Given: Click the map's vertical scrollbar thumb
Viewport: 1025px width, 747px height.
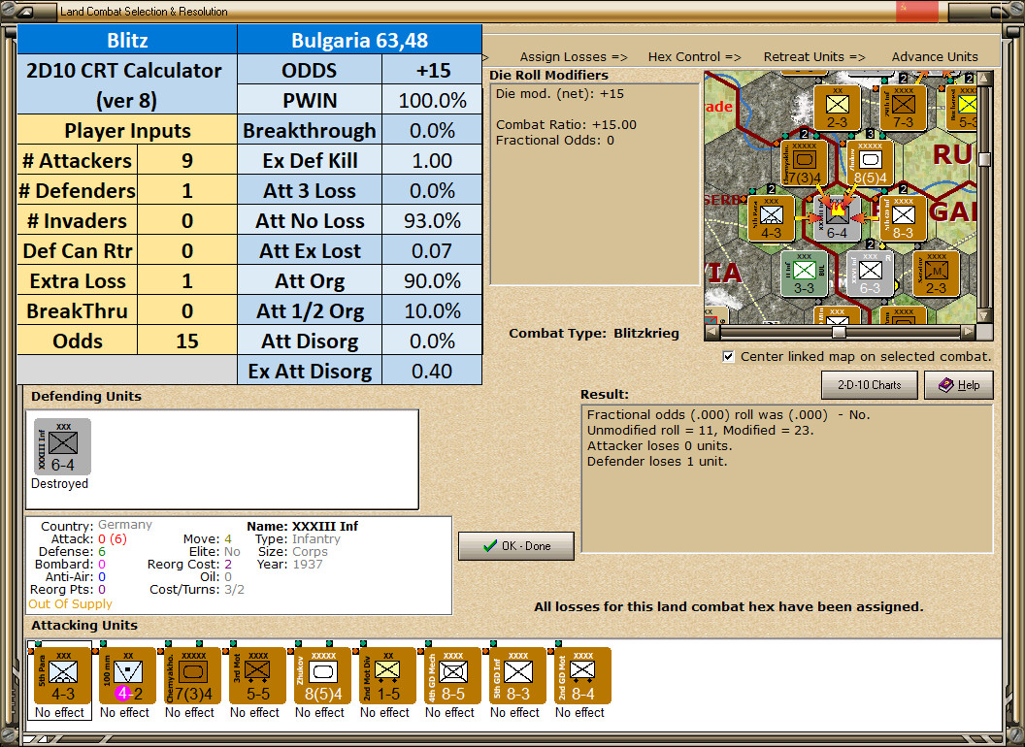Looking at the screenshot, I should 984,159.
